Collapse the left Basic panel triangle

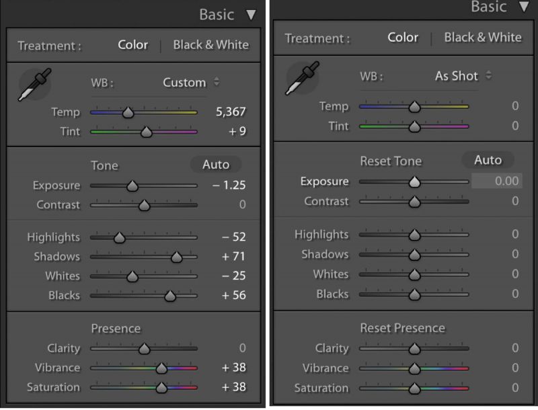[251, 15]
